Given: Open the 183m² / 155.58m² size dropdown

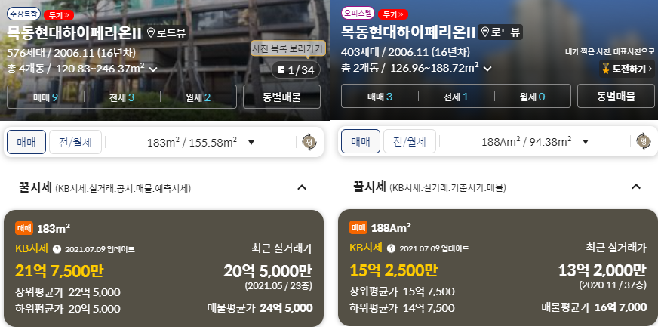Looking at the screenshot, I should pyautogui.click(x=201, y=142).
